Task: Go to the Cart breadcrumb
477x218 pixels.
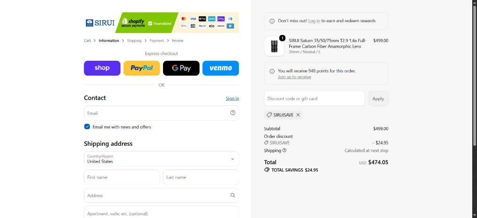Action: 87,41
